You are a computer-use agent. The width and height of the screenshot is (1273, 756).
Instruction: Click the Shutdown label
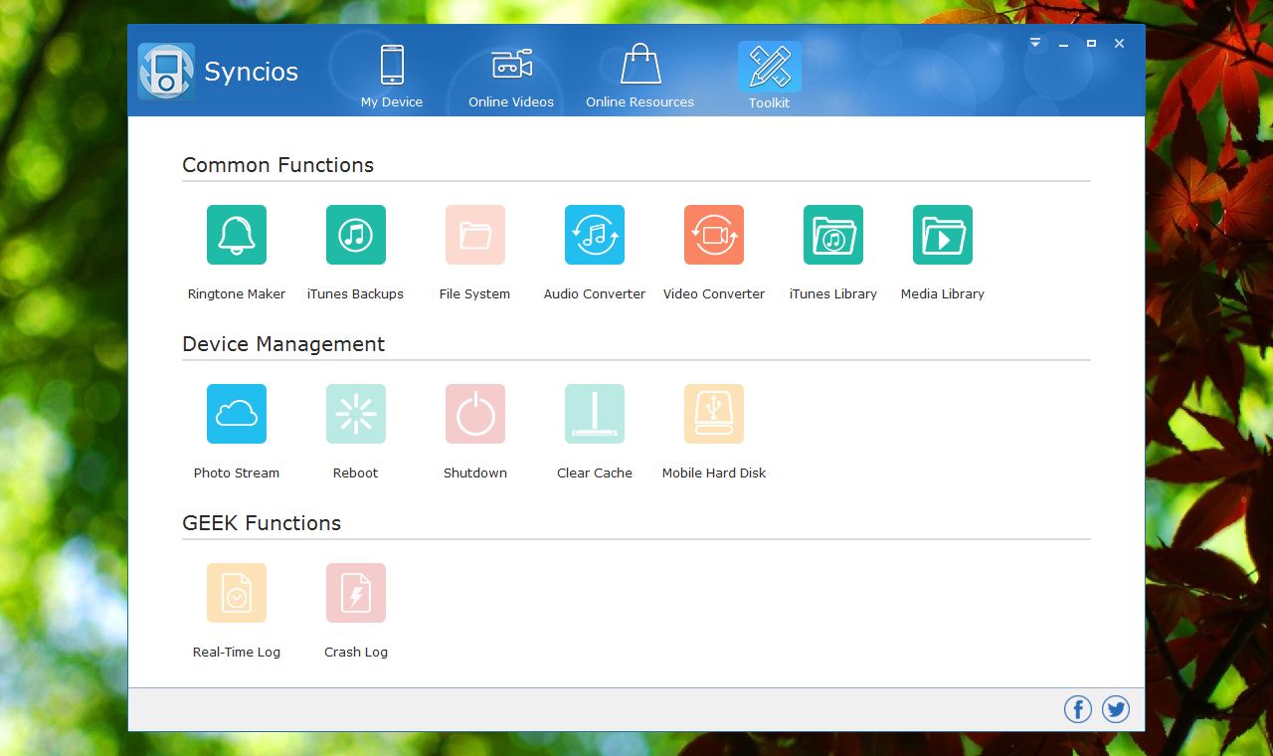475,473
